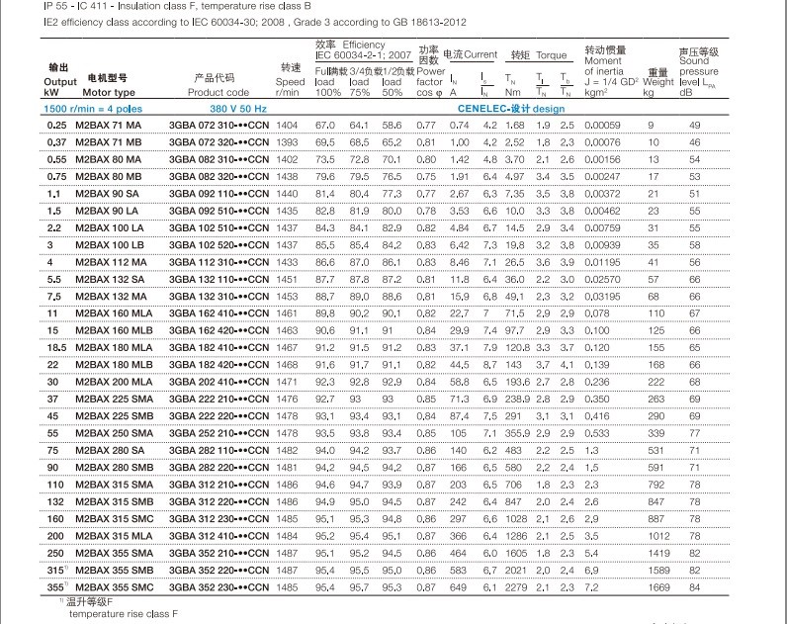
Task: Select motor type M2BAX 315 MLA
Action: coord(114,536)
